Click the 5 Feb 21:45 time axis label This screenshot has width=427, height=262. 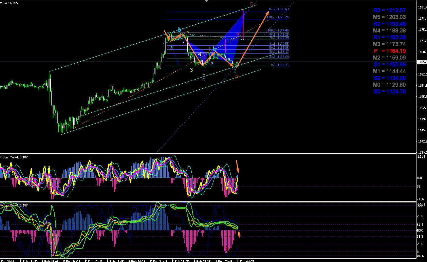159,261
